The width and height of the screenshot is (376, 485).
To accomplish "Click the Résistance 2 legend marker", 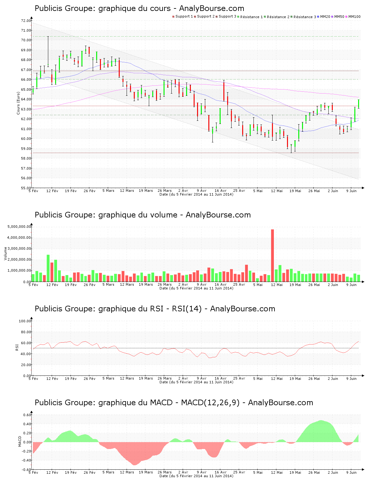I will pyautogui.click(x=265, y=17).
